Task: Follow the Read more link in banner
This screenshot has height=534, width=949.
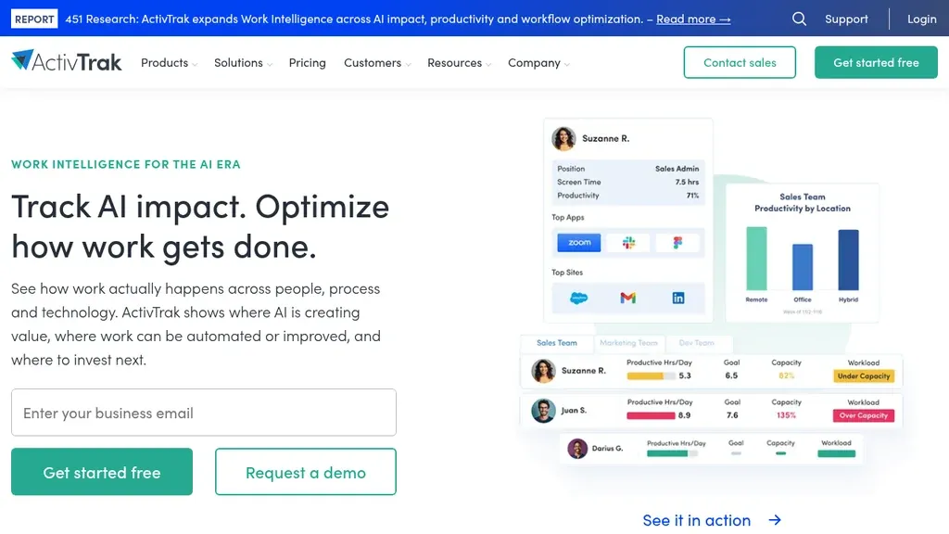Action: point(693,19)
